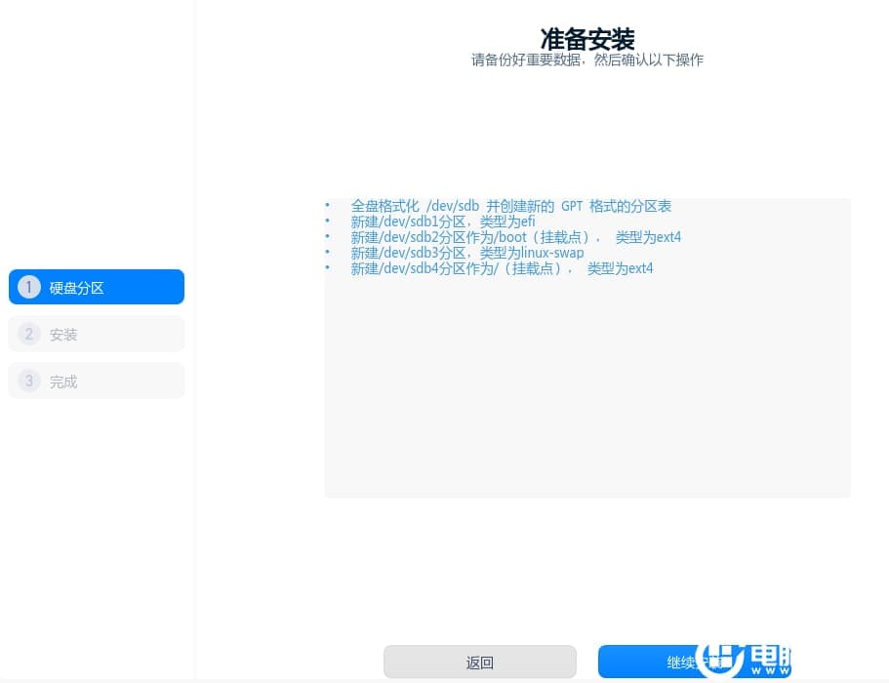This screenshot has width=889, height=683.
Task: Click the 返回 button to go back
Action: [x=479, y=662]
